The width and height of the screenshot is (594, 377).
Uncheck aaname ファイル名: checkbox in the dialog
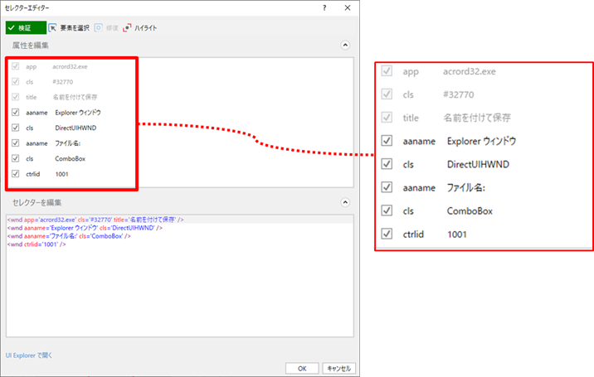point(15,143)
